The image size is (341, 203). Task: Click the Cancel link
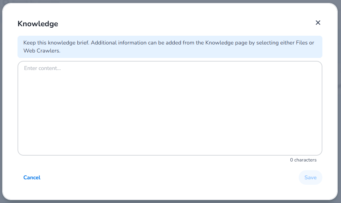(32, 177)
